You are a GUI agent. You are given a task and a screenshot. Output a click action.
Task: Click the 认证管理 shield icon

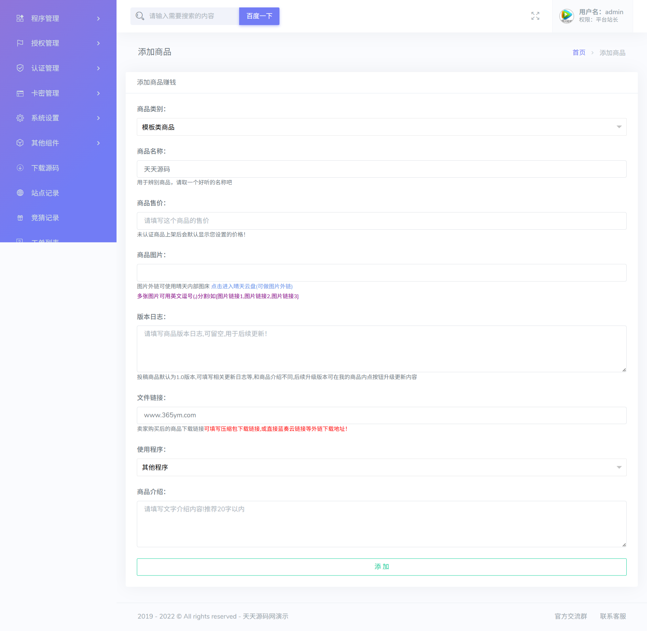coord(20,68)
